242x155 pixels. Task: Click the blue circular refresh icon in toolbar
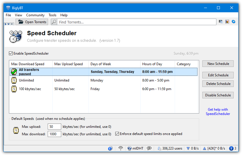[233, 22]
